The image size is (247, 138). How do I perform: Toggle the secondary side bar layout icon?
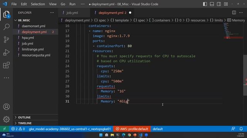pyautogui.click(x=219, y=4)
